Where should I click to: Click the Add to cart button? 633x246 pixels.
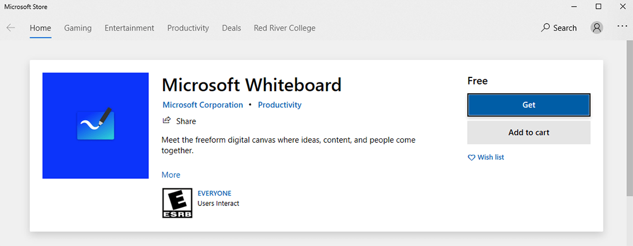coord(529,132)
